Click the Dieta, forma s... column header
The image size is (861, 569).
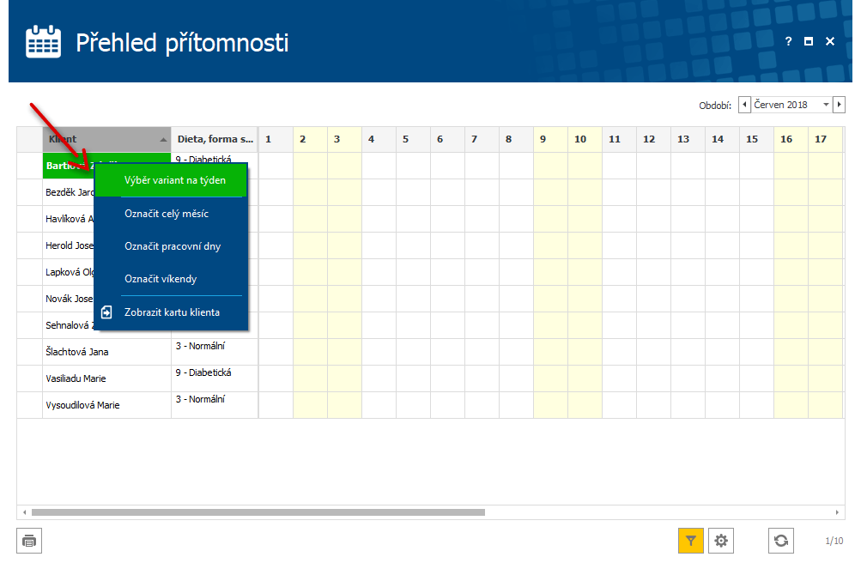point(215,140)
